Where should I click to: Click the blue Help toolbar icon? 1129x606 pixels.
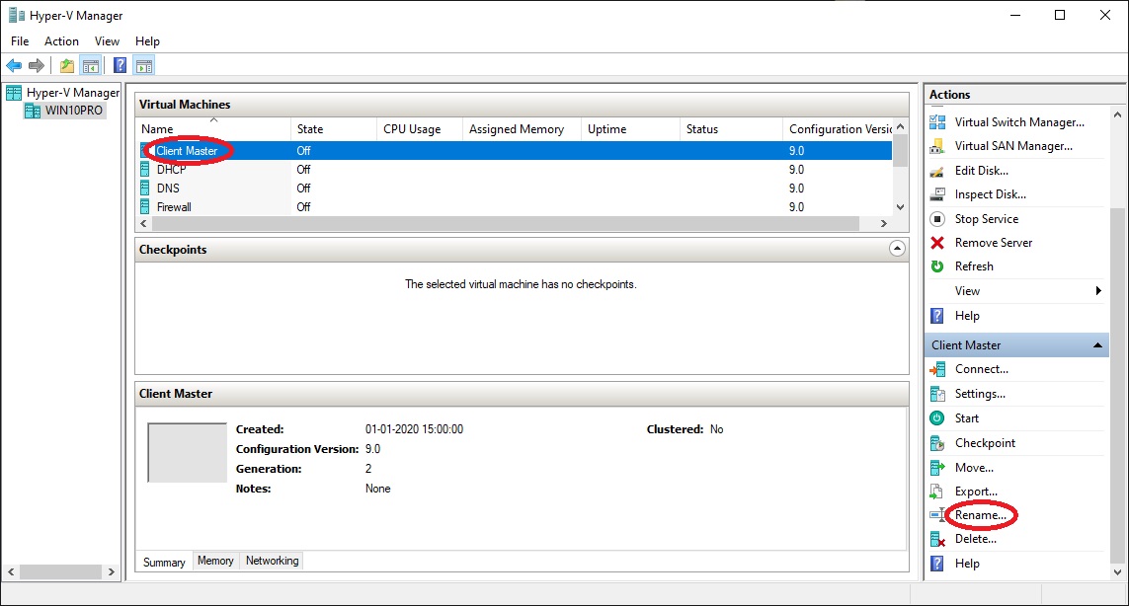[121, 66]
